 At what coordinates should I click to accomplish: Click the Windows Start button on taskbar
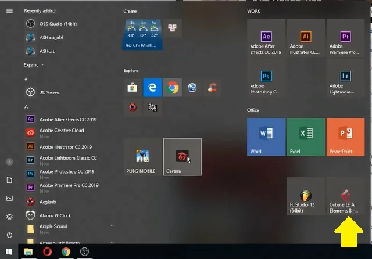(9, 251)
